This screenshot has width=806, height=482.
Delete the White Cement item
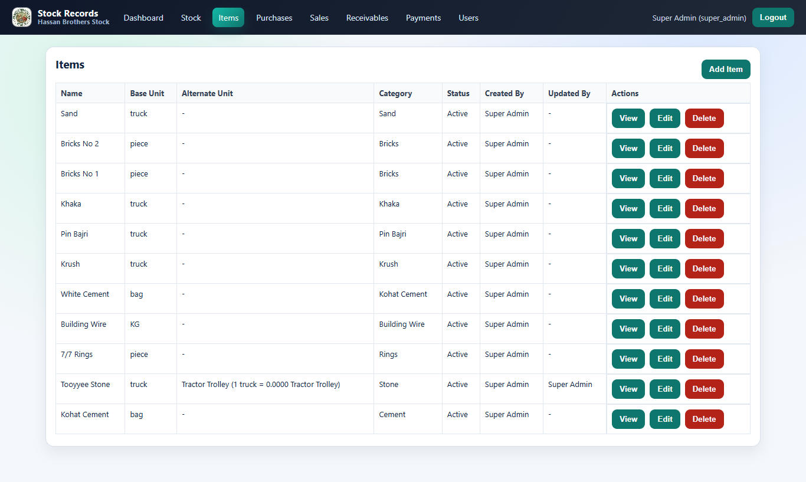[x=704, y=299]
